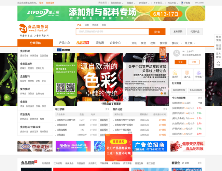Click 在线客服 in right floating sidebar

[218, 47]
